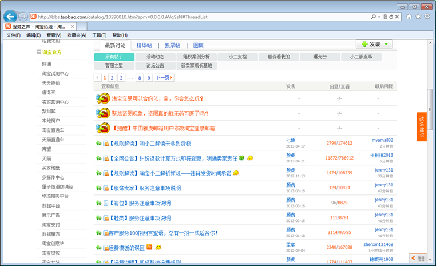Open 聚划算 in the sidebar
Viewport: 436px width, 266px height.
49,111
